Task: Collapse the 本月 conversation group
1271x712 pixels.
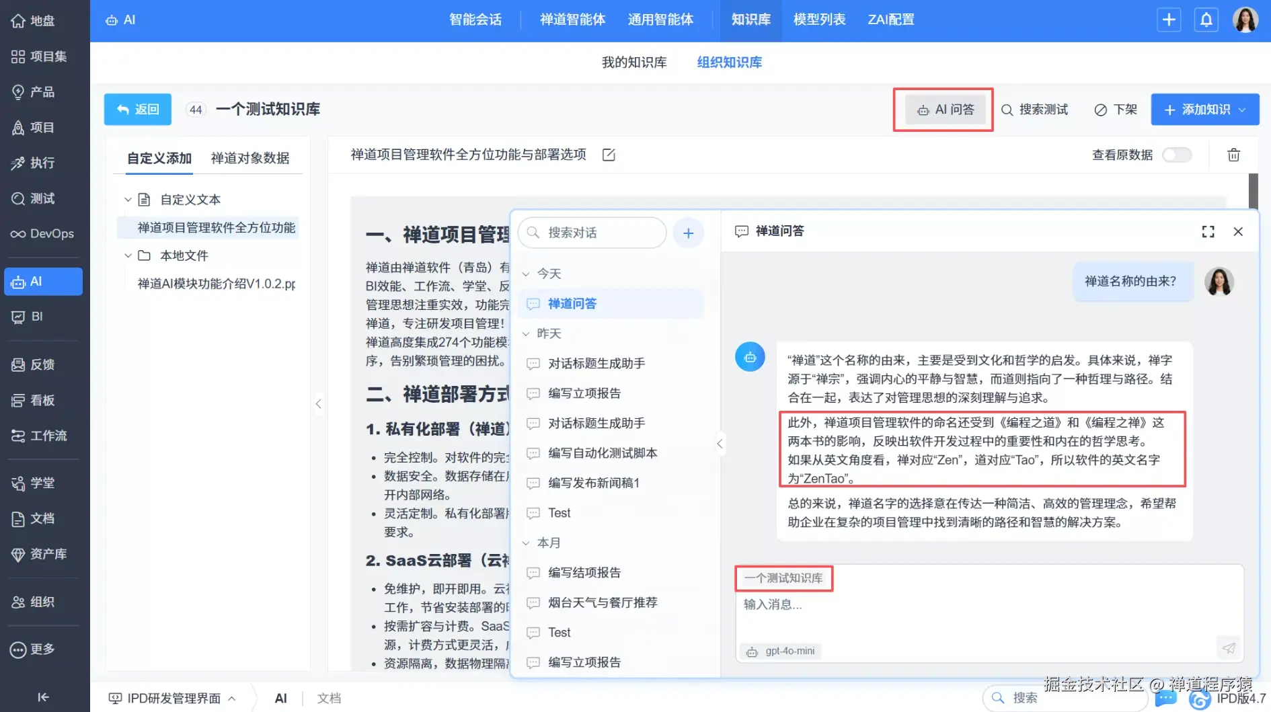Action: tap(526, 543)
